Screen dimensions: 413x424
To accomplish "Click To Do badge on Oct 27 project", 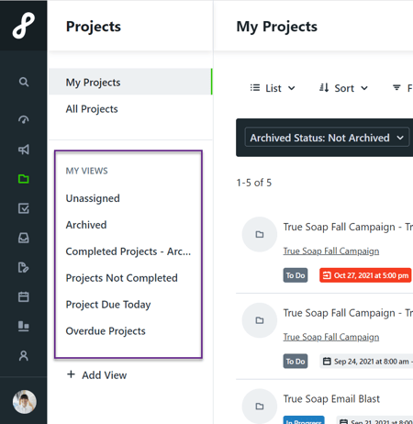I will pyautogui.click(x=296, y=275).
